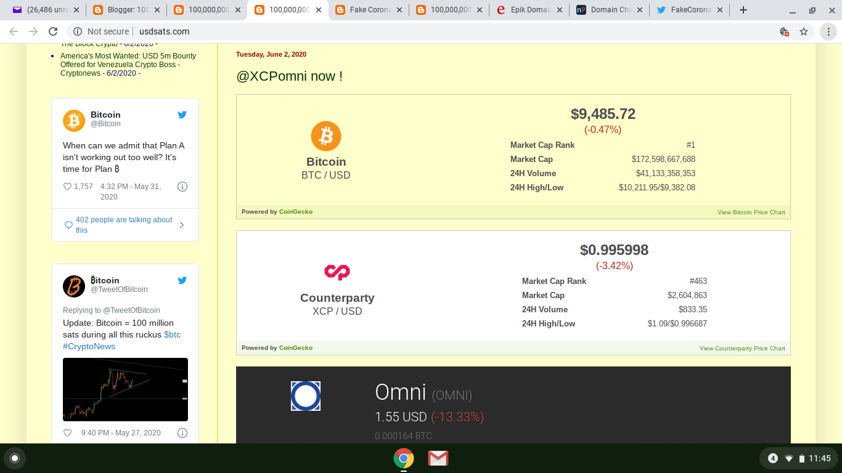
Task: Click the Bitcoin avatar in @Bitcoin tweet
Action: (74, 121)
